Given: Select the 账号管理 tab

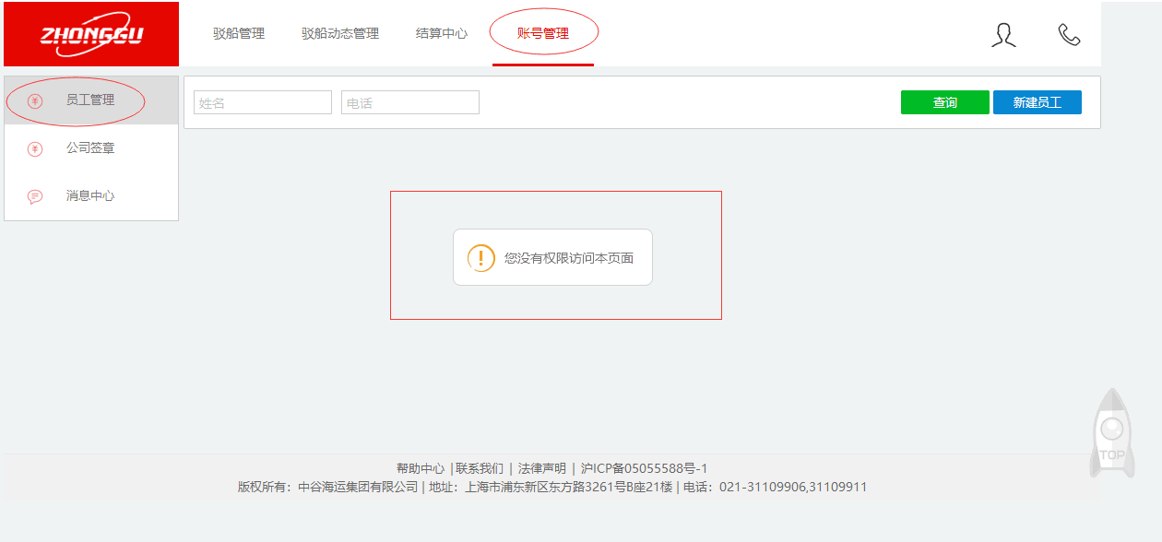Looking at the screenshot, I should tap(543, 34).
